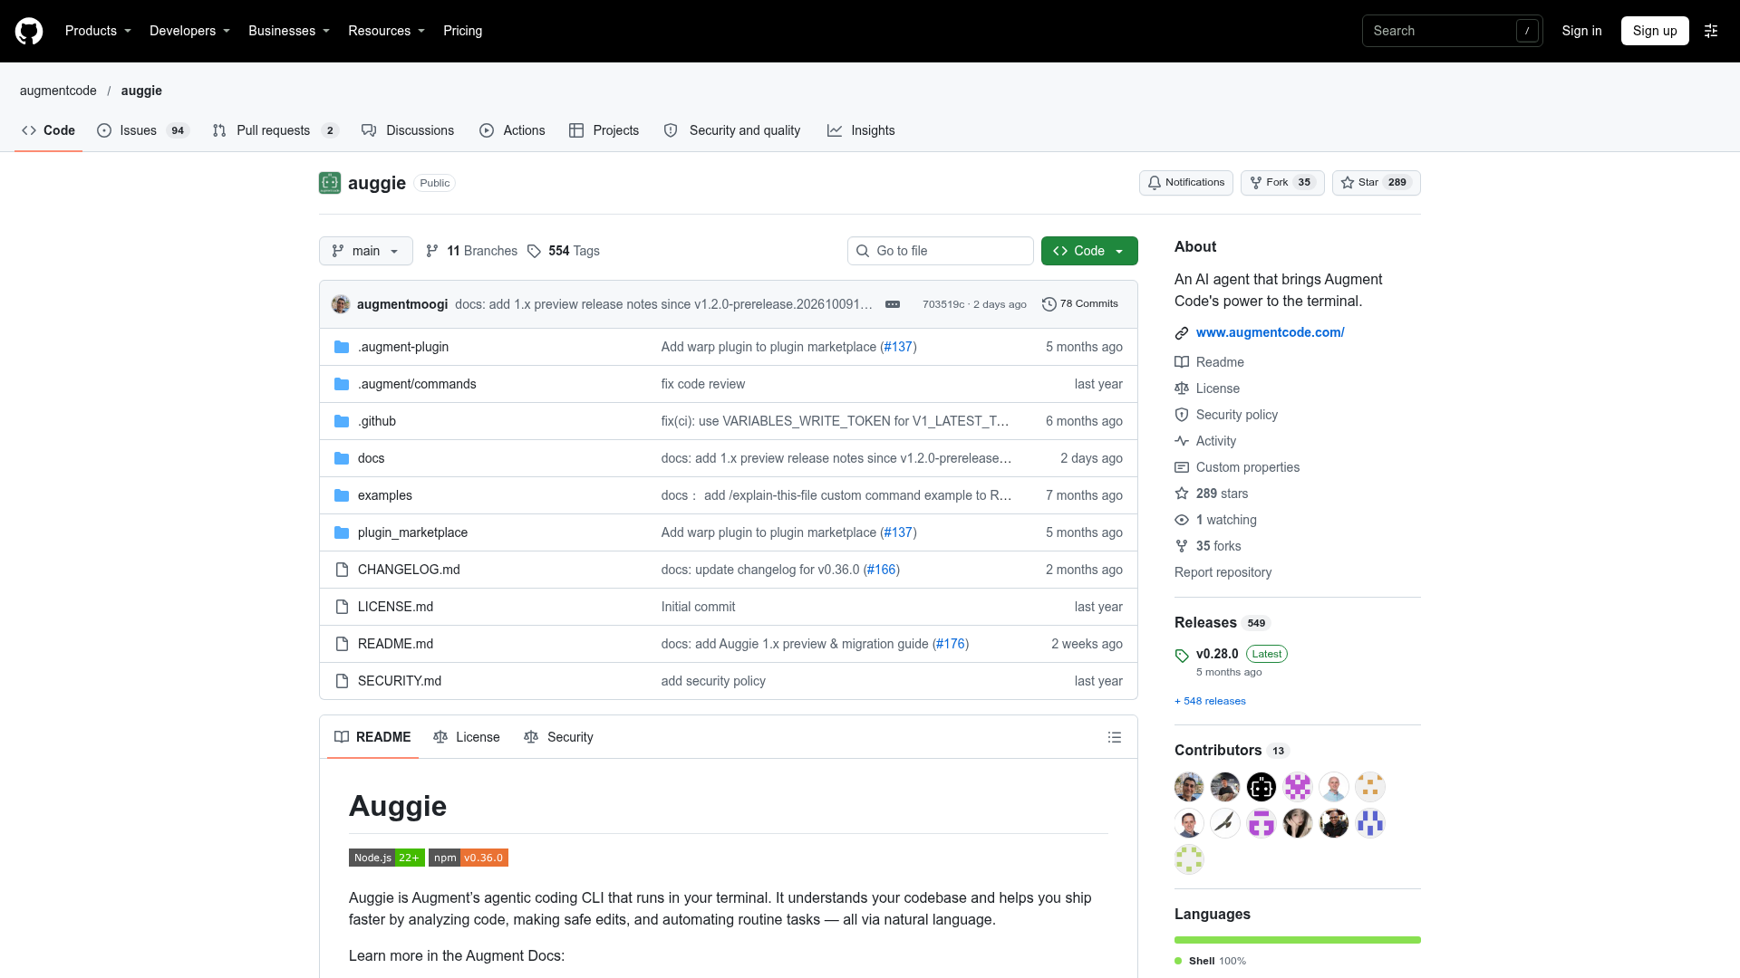Image resolution: width=1740 pixels, height=978 pixels.
Task: Click the 78 Commits history link
Action: 1080,304
